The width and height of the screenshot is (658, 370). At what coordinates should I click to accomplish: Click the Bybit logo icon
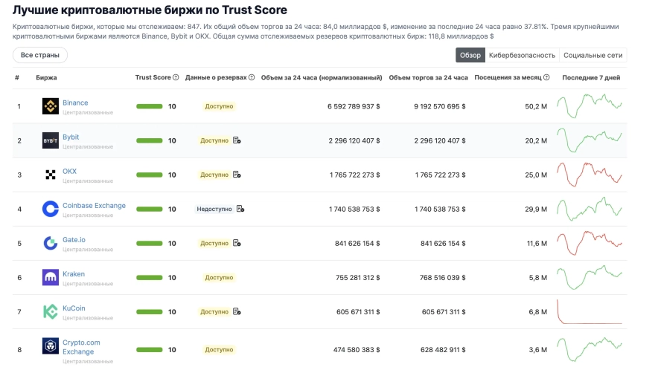[50, 140]
